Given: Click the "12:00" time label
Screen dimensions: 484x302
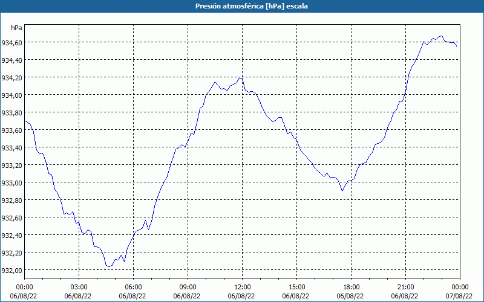Looking at the screenshot, I should 243,288.
